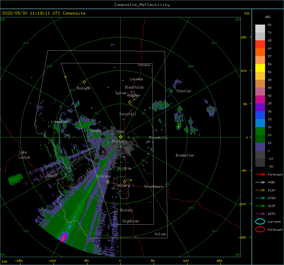This screenshot has width=284, height=265.
Task: Click the Okotoks city label
Action: click(126, 210)
